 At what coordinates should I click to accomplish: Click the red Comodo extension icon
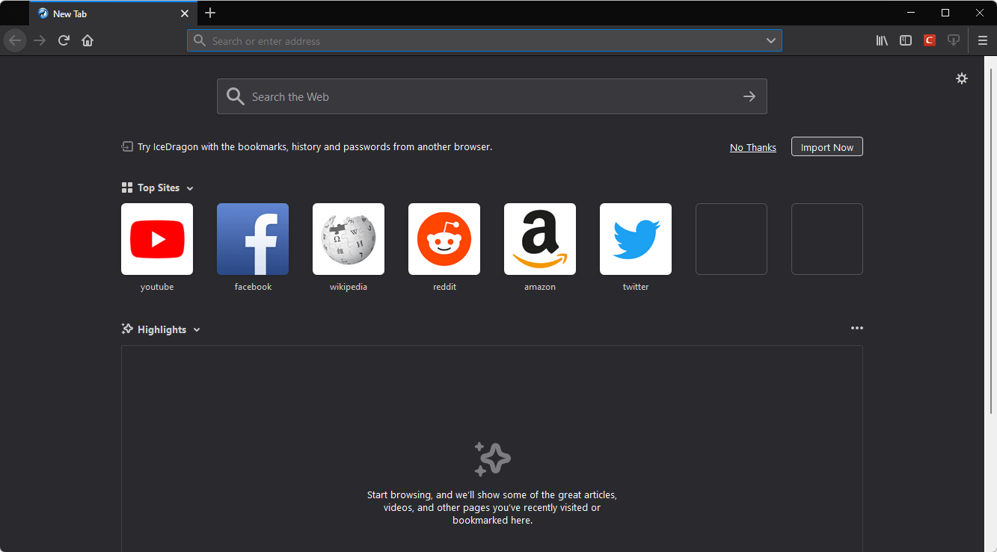930,40
